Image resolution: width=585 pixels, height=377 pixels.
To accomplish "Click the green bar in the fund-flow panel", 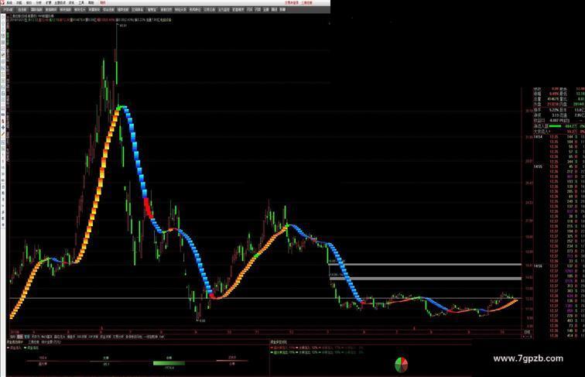I will click(169, 363).
